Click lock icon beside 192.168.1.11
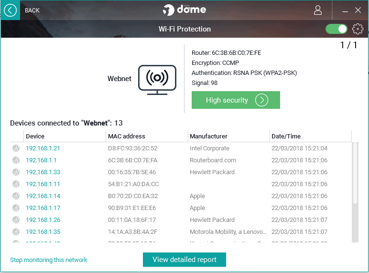The height and width of the screenshot is (273, 369). click(16, 184)
